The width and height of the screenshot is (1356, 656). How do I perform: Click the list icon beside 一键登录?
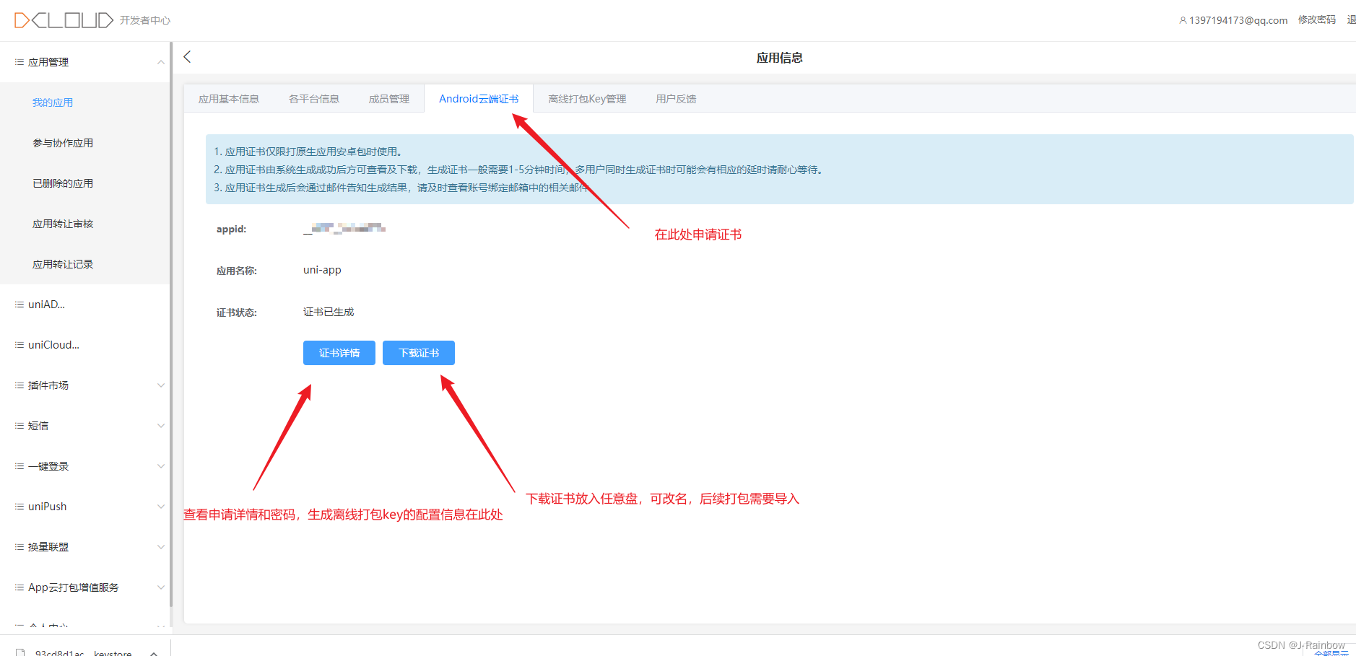click(19, 466)
